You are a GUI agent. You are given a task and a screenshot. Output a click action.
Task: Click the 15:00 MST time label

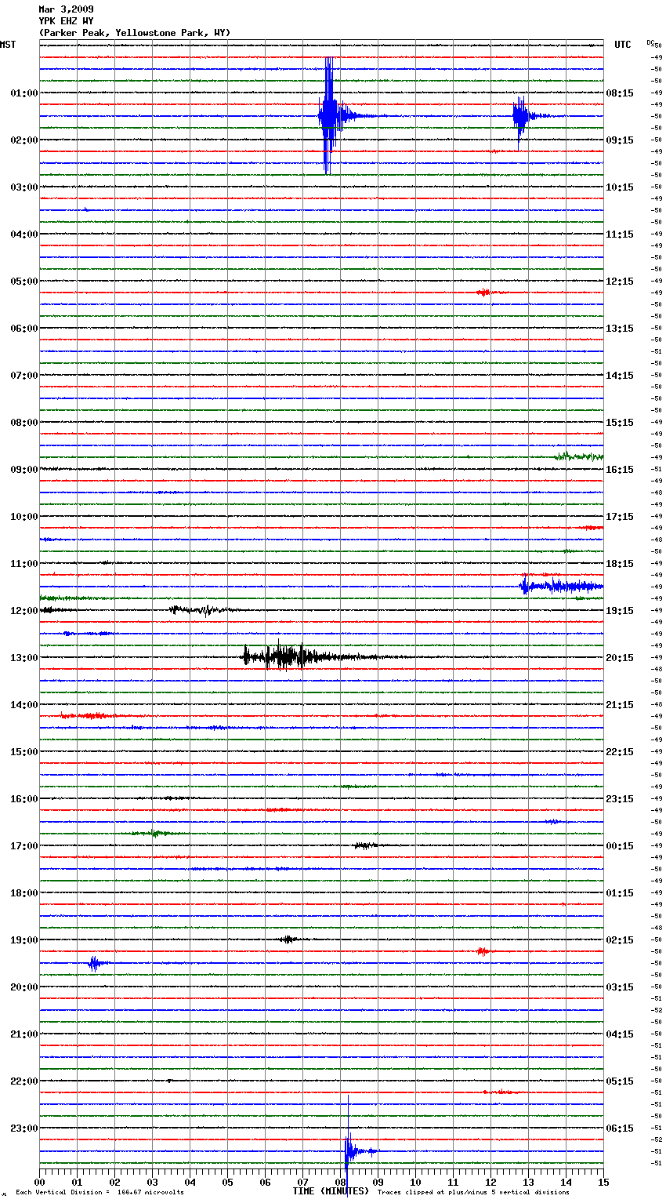click(x=24, y=752)
